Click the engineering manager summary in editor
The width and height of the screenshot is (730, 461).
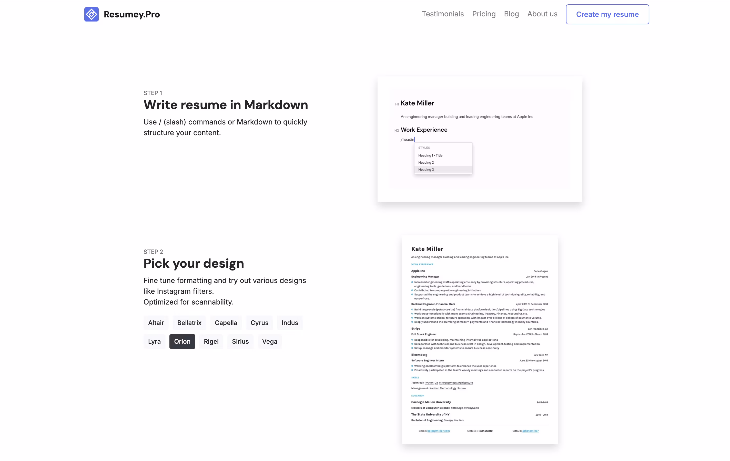pos(467,117)
